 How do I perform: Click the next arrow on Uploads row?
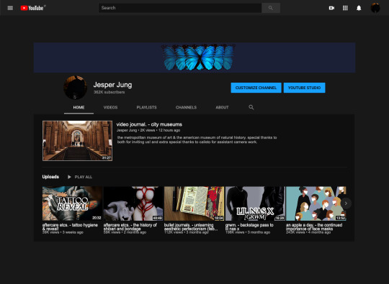(x=346, y=203)
